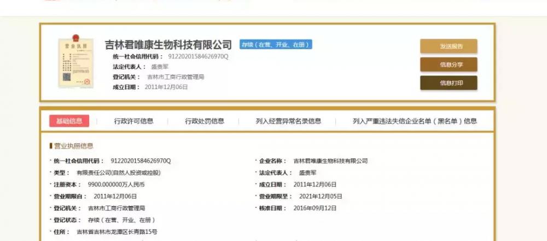This screenshot has width=547, height=241.
Task: Click the 发送报告 button
Action: [449, 46]
